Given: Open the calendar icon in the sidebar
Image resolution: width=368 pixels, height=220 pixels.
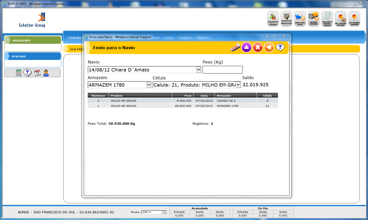Looking at the screenshot, I should coord(38,73).
